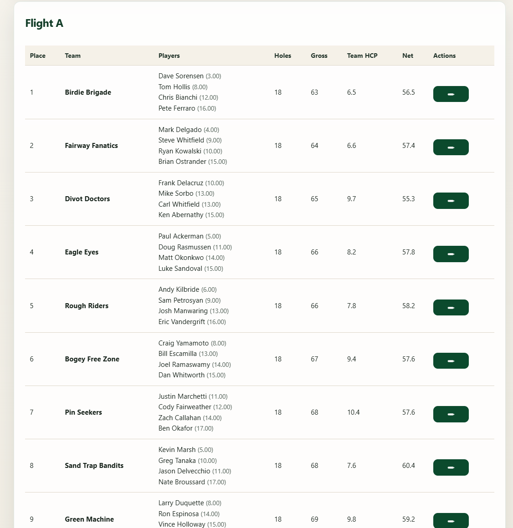Select the Divot Doctors team name
This screenshot has width=513, height=528.
coord(87,198)
